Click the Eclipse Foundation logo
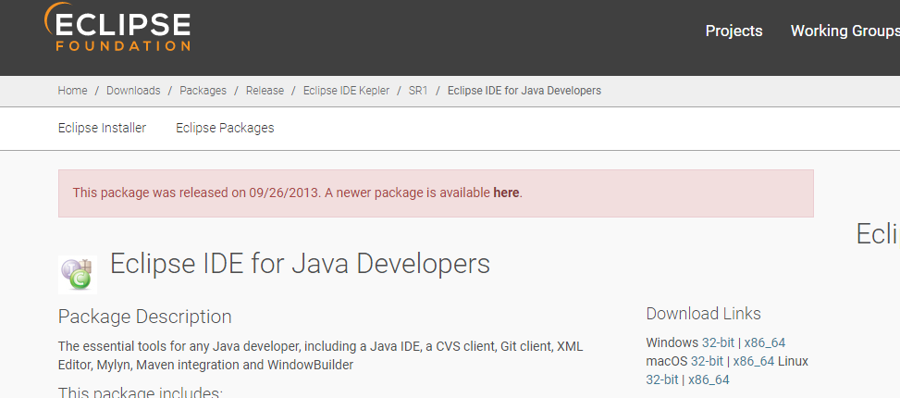Viewport: 900px width, 398px height. point(117,31)
